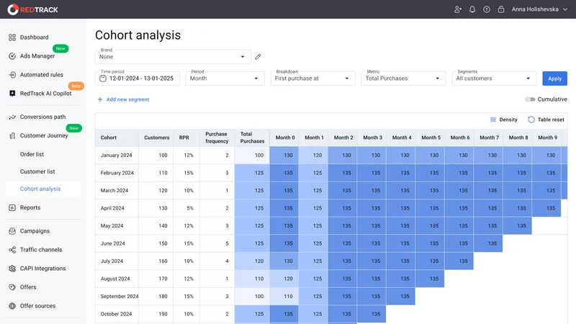Open Conversions path page
Screen dimensions: 576x324
point(43,117)
